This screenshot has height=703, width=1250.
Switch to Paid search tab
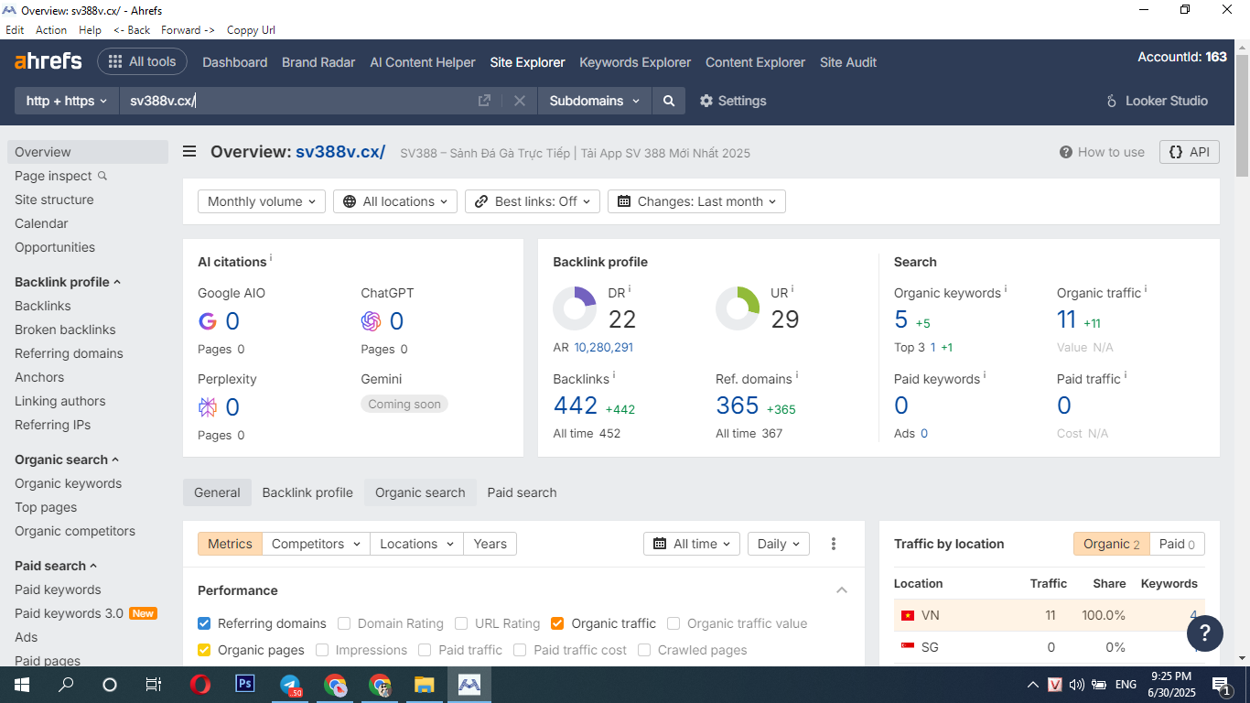click(x=522, y=492)
